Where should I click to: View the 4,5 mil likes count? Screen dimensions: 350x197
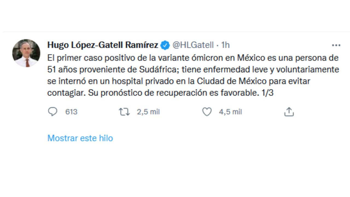[230, 112]
